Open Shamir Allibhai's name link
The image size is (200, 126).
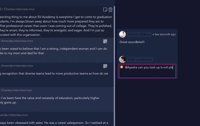139,34
